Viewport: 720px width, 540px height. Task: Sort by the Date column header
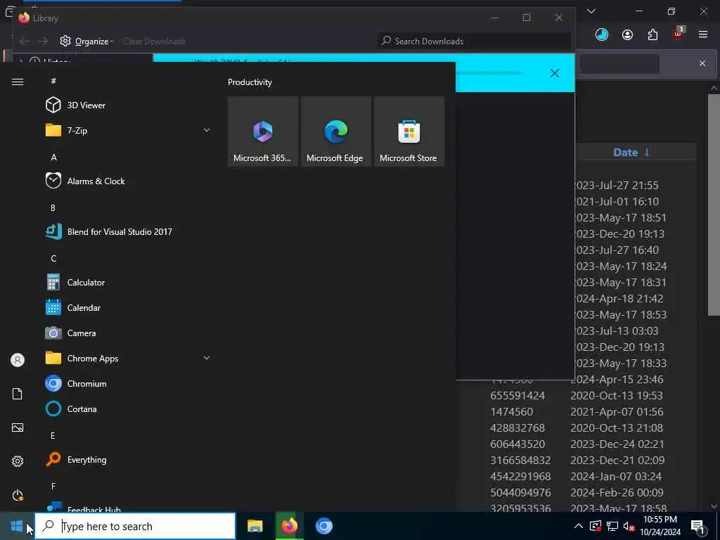(x=631, y=153)
